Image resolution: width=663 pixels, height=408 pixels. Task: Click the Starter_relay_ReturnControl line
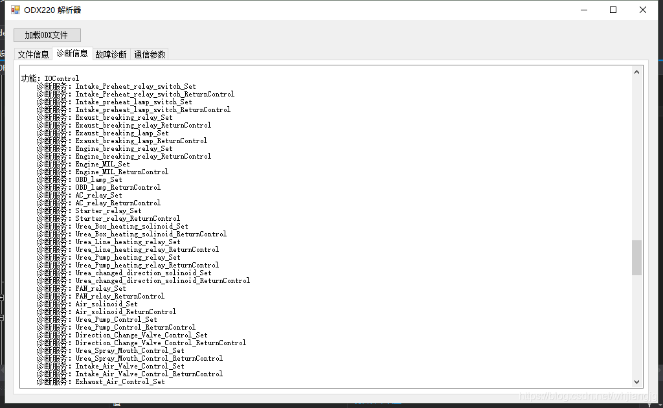[x=109, y=219]
